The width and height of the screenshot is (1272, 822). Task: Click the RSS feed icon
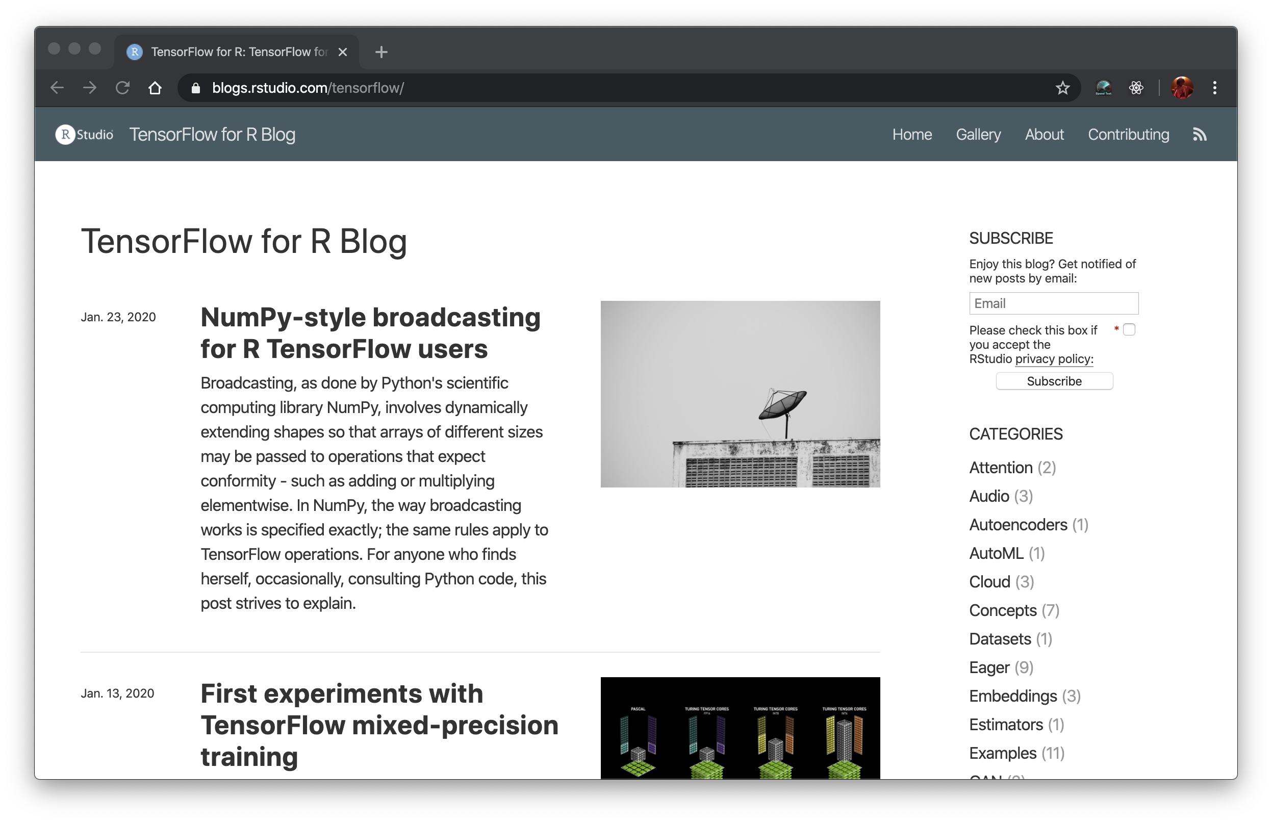click(1200, 135)
